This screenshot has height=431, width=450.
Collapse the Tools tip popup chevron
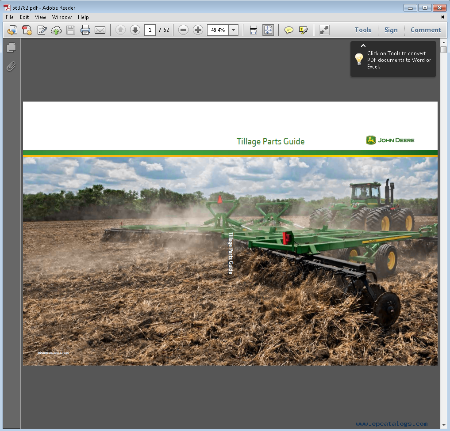pyautogui.click(x=363, y=45)
